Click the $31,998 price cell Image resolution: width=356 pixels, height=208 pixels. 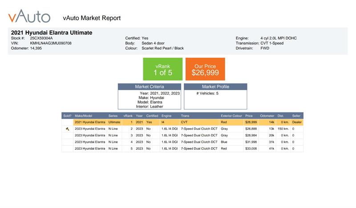click(251, 142)
